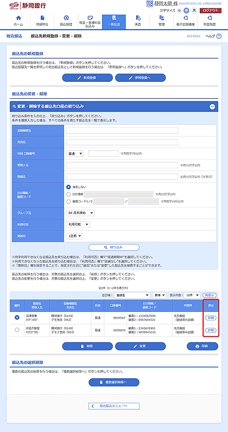Go to the ホーム home icon
This screenshot has height=432, width=228.
[18, 18]
